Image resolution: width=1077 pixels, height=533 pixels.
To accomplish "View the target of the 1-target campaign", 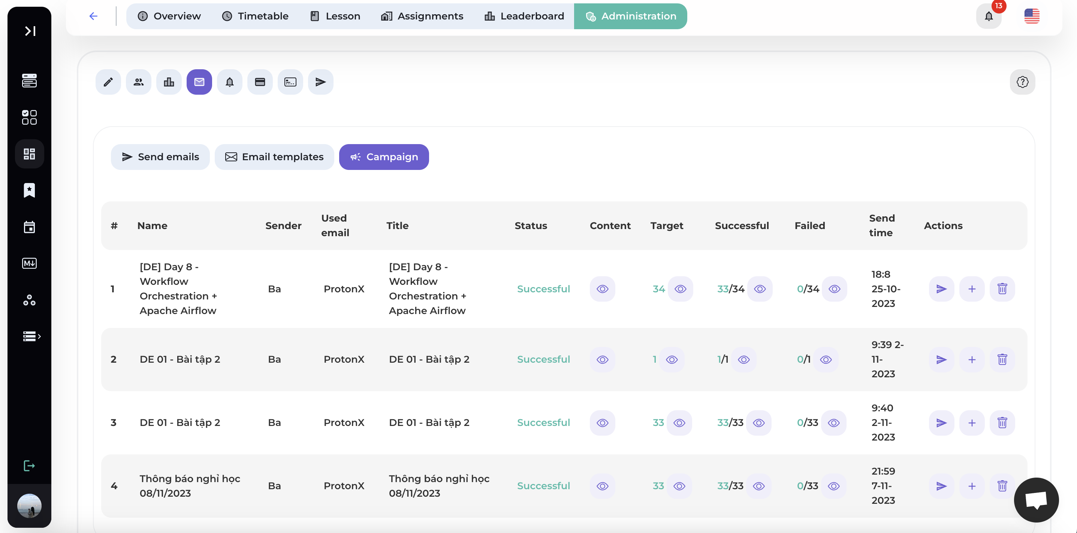I will click(672, 359).
